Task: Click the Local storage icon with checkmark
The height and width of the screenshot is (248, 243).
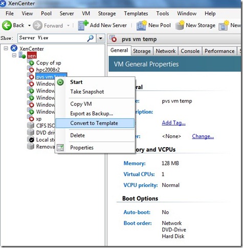Action: (x=31, y=139)
